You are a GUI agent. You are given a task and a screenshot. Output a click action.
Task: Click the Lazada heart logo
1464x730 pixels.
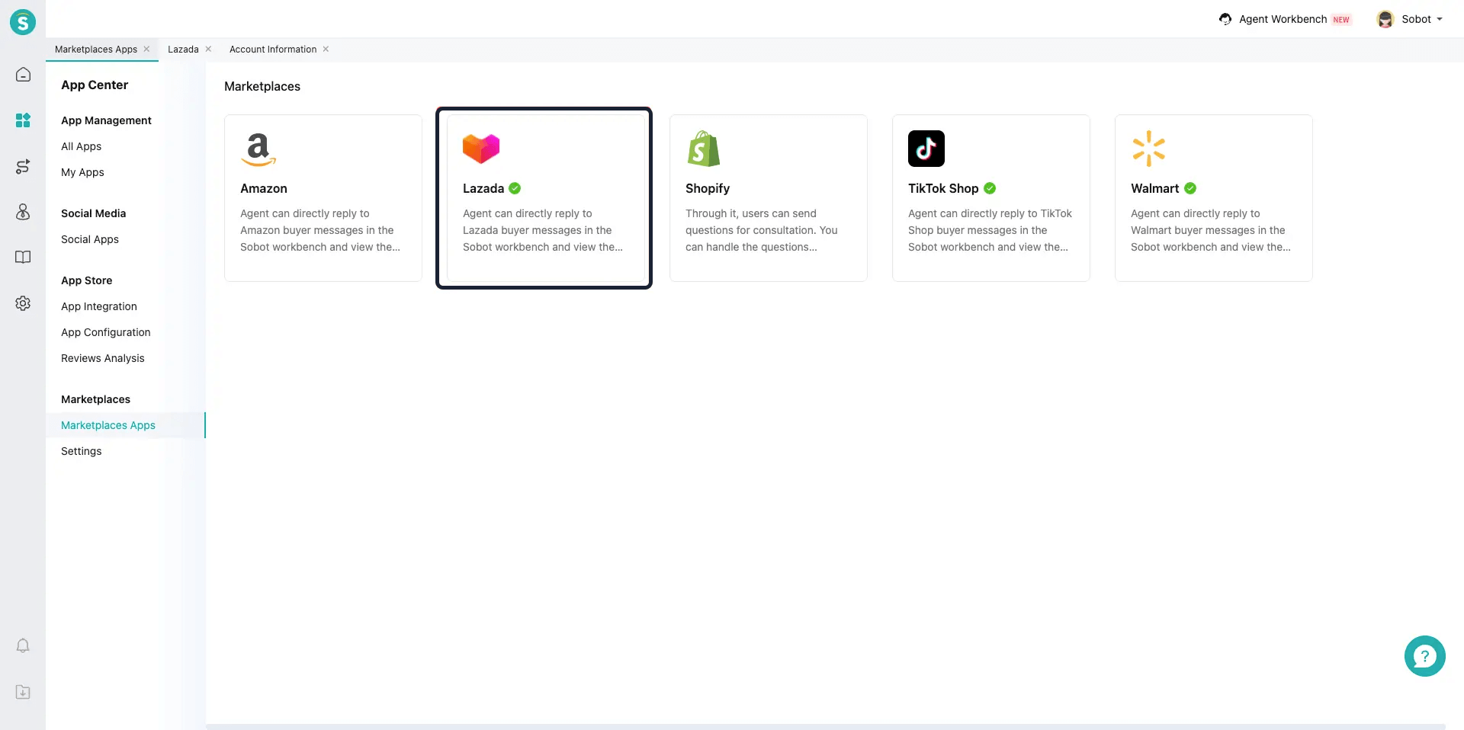click(x=481, y=149)
